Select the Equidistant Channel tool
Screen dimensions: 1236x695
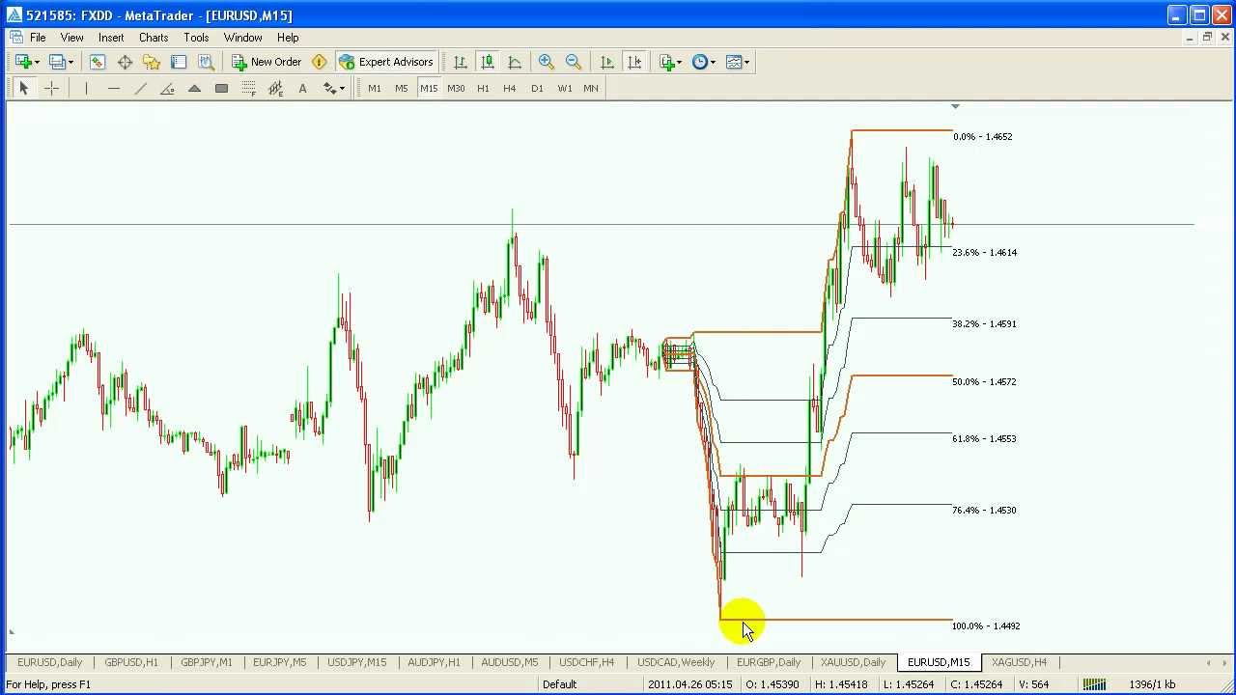click(x=275, y=88)
